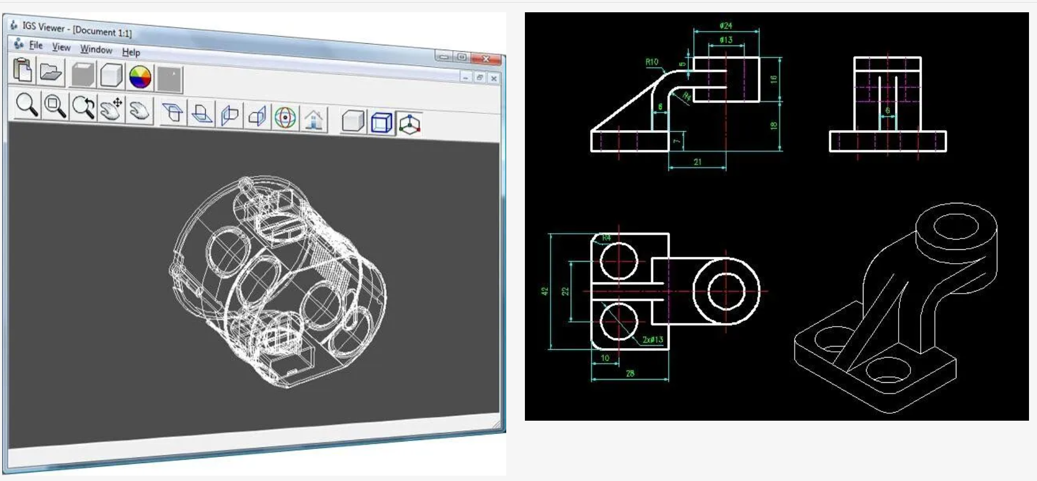Toggle the axis triad display
Viewport: 1037px width, 481px height.
pyautogui.click(x=410, y=124)
